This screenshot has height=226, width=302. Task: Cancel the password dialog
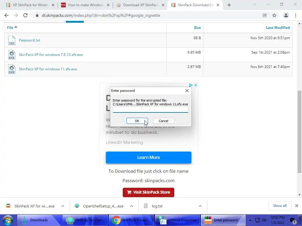tap(164, 121)
